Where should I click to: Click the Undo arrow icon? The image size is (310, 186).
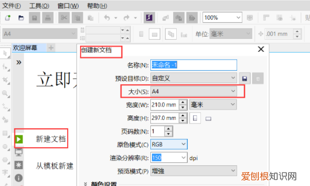(107, 18)
